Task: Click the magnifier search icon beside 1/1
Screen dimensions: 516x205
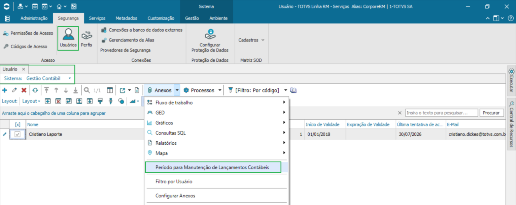Action: 87,90
